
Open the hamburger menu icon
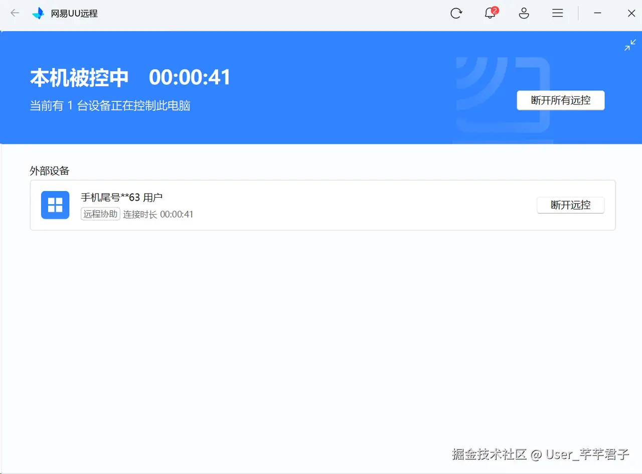point(558,14)
